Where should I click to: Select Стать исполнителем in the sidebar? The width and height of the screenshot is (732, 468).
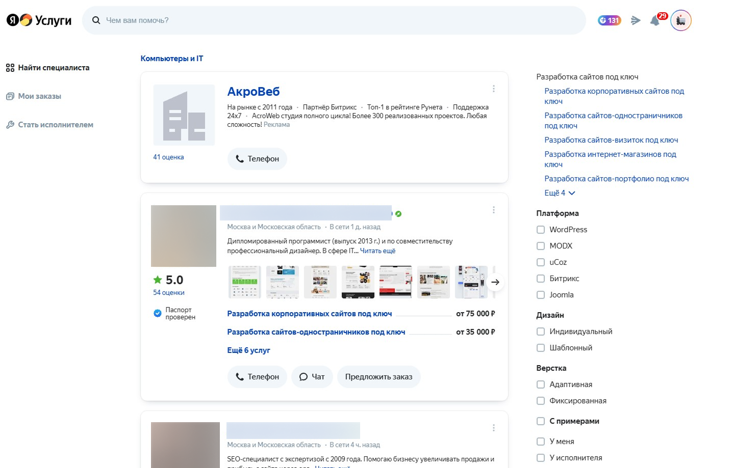(x=55, y=125)
